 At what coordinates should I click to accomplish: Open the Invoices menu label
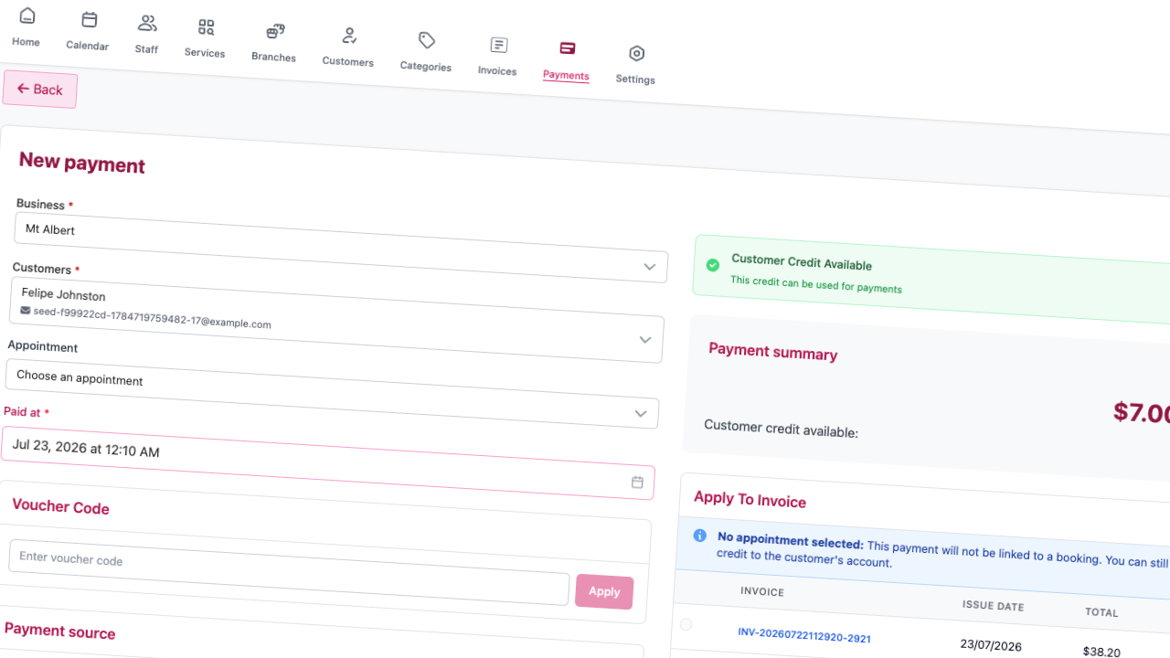click(x=497, y=70)
